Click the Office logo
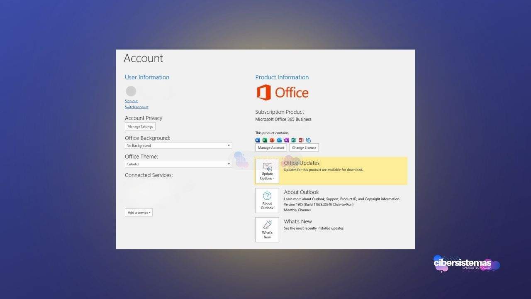This screenshot has height=299, width=531. coord(282,92)
